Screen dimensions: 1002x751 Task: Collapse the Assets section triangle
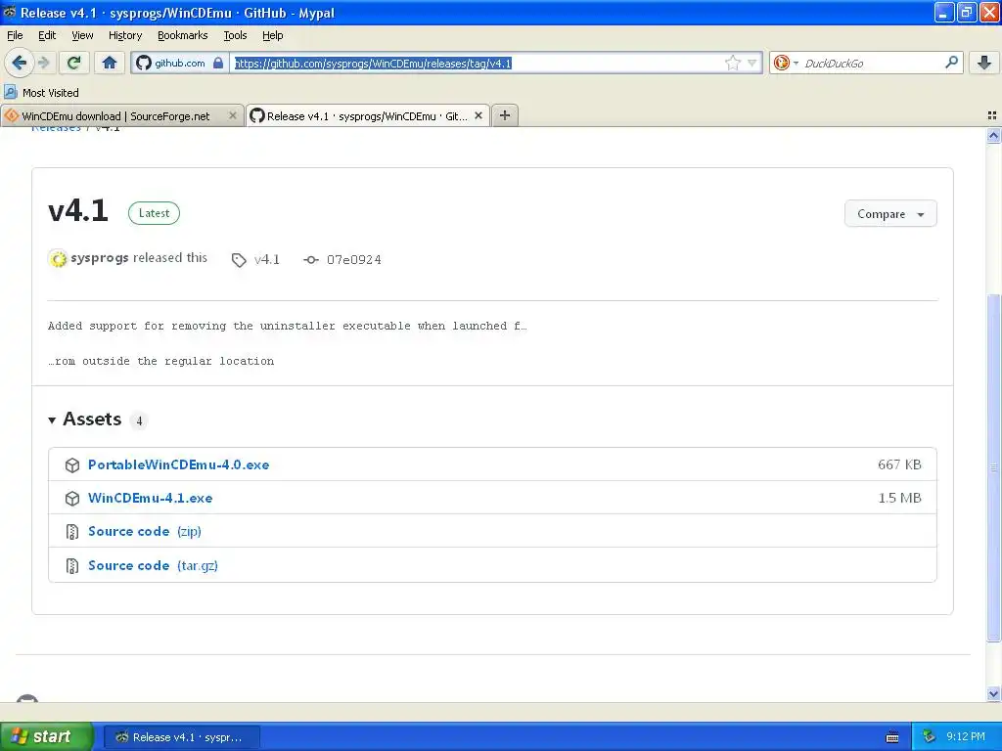tap(52, 420)
